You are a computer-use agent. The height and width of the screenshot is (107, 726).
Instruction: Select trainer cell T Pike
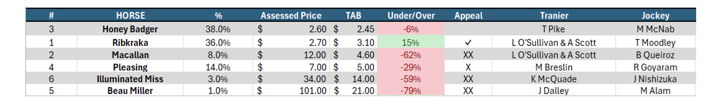tap(554, 29)
